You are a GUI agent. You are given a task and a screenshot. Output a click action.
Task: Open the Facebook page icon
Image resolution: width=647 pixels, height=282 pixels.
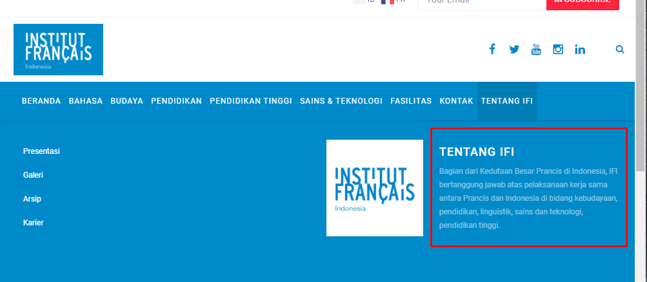tap(492, 50)
